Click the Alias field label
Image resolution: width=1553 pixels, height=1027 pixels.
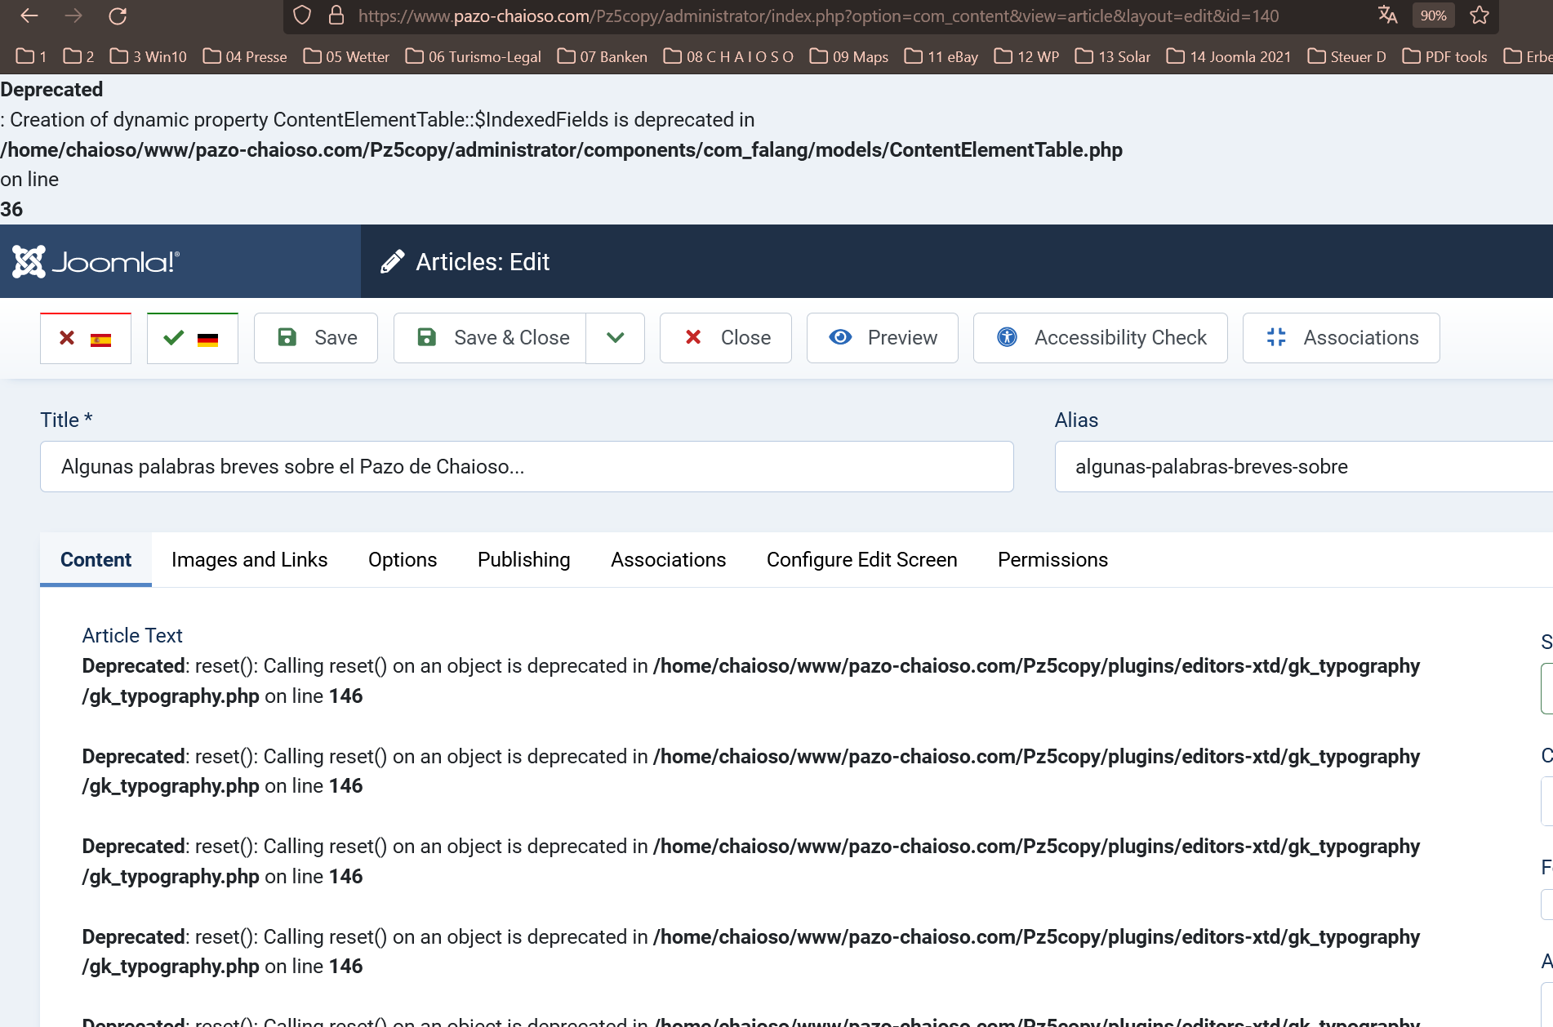[x=1076, y=420]
